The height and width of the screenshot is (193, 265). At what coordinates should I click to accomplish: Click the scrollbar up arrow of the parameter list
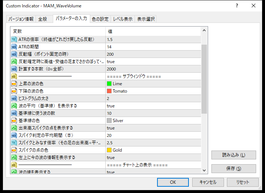click(204, 31)
